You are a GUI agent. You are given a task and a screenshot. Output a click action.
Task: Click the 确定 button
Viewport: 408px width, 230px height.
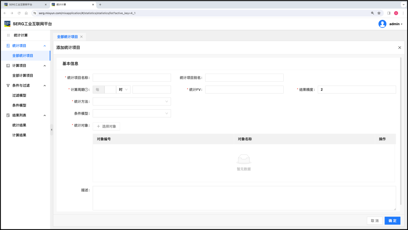[x=392, y=221]
